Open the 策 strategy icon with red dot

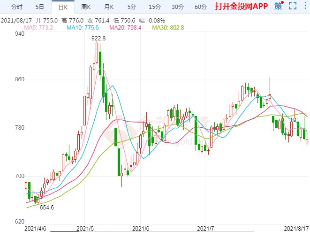(279, 6)
